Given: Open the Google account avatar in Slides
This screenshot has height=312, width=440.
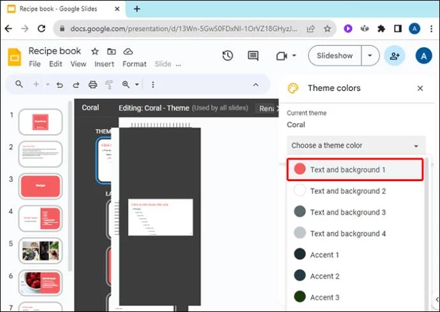Looking at the screenshot, I should (423, 56).
